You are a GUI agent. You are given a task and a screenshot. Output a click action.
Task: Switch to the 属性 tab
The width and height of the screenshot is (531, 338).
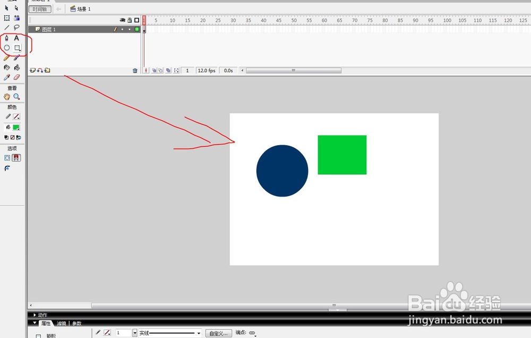click(46, 324)
